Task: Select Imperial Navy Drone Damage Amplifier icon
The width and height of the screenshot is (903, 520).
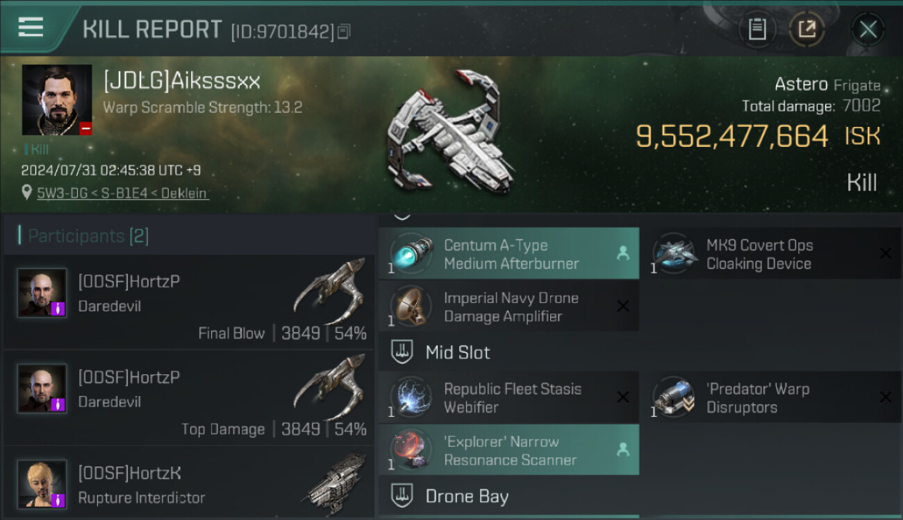Action: pyautogui.click(x=411, y=306)
